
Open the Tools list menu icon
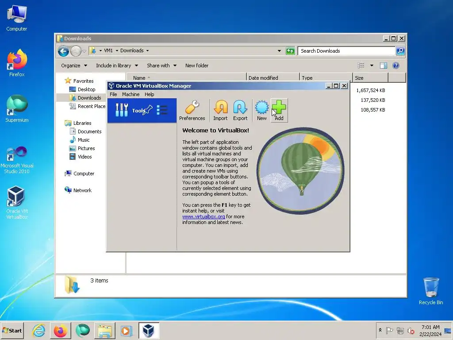click(x=162, y=110)
